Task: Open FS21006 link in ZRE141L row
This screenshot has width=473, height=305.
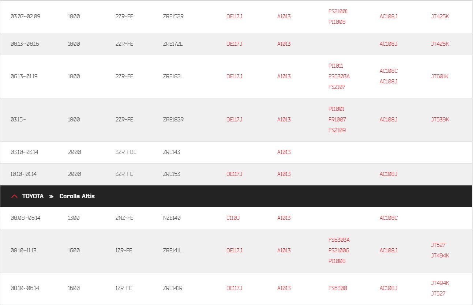Action: click(x=339, y=251)
